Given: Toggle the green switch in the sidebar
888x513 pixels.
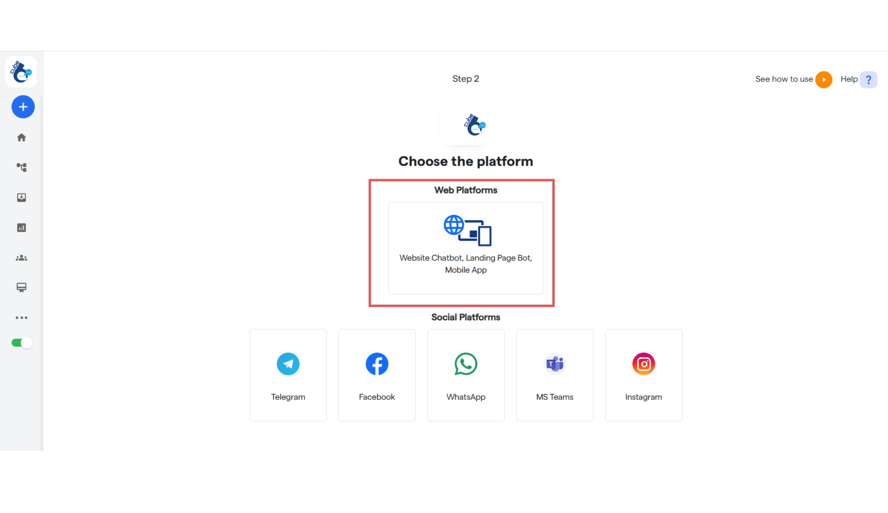Looking at the screenshot, I should tap(21, 342).
